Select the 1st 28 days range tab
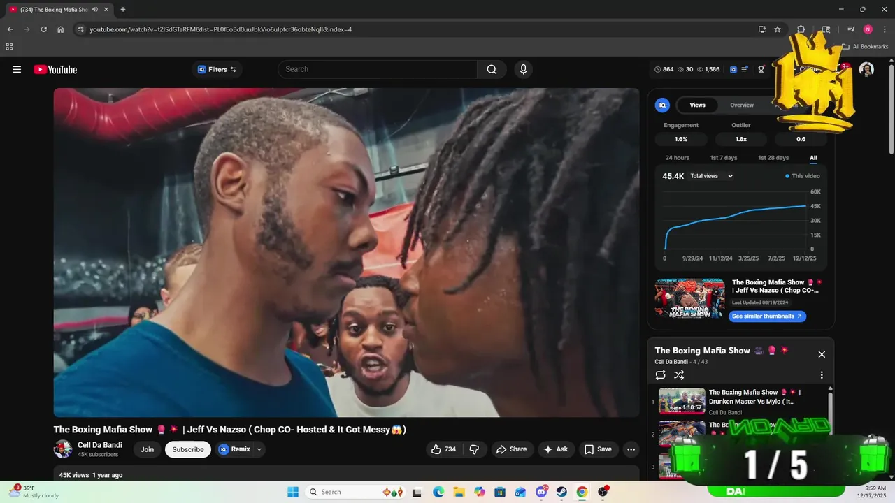The height and width of the screenshot is (503, 895). [773, 158]
